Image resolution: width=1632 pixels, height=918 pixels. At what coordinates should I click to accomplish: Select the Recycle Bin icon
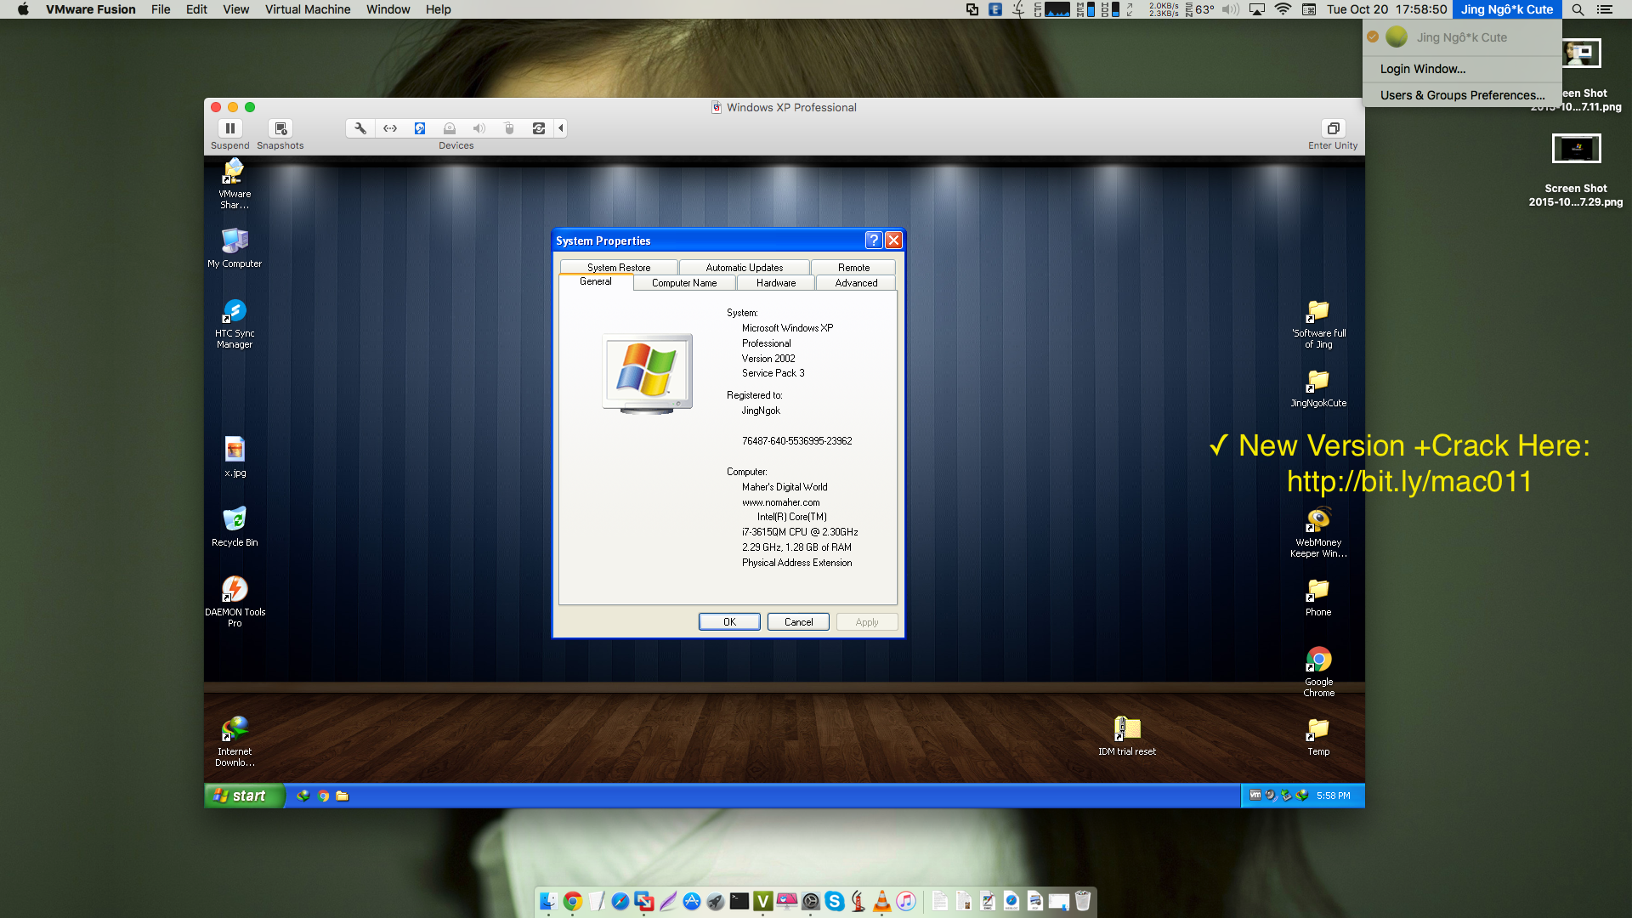(x=235, y=526)
